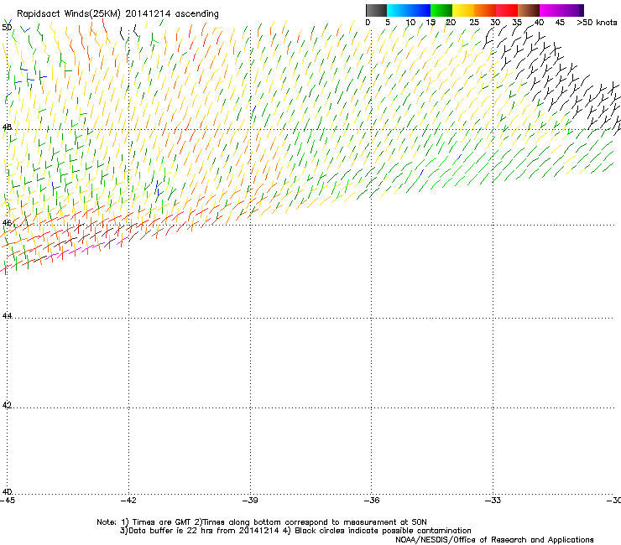The height and width of the screenshot is (545, 621).
Task: Click the latitude label '50'
Action: coord(7,28)
